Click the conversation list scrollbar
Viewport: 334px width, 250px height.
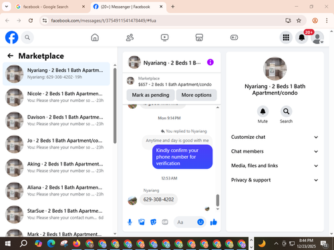115,106
